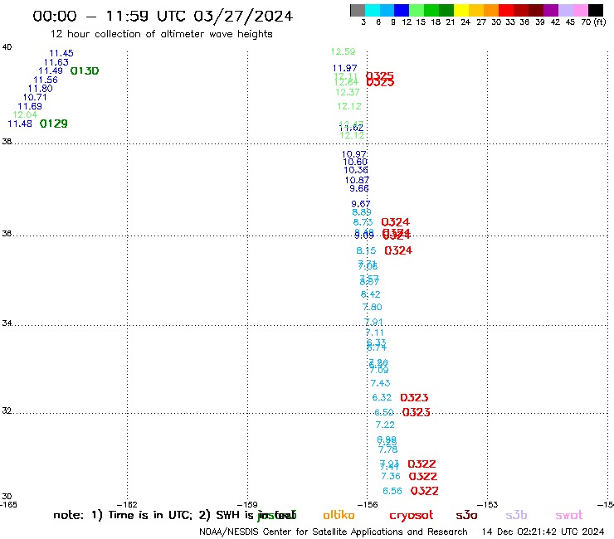
Task: Click the pink swatch in the color scale
Action: [x=581, y=10]
